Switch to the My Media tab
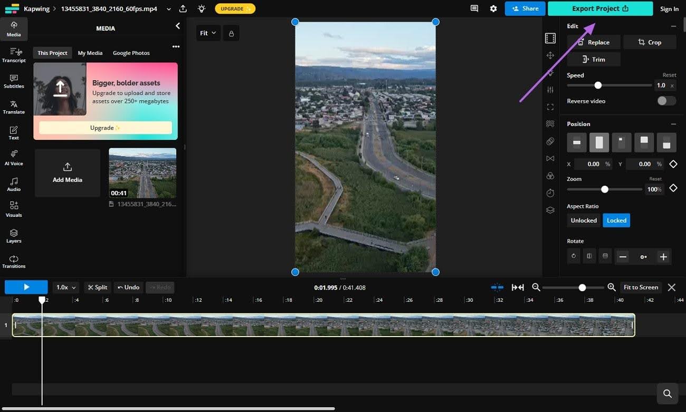686x412 pixels. click(90, 53)
